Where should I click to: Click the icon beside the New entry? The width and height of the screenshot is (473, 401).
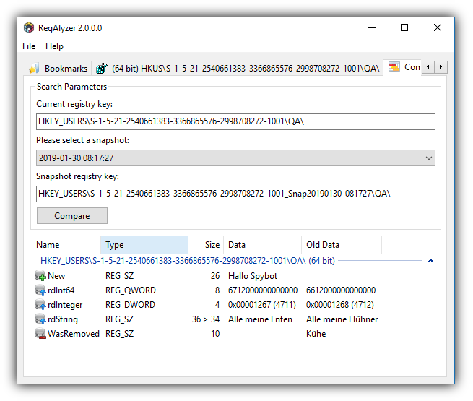click(40, 276)
